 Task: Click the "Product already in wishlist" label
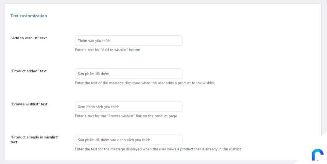[x=34, y=139]
